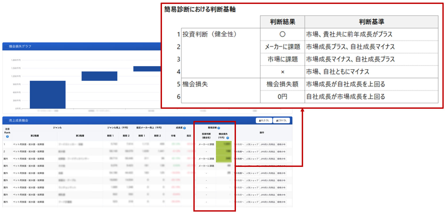
Task: Click the 判断結果 header in criteria table
Action: (x=282, y=22)
